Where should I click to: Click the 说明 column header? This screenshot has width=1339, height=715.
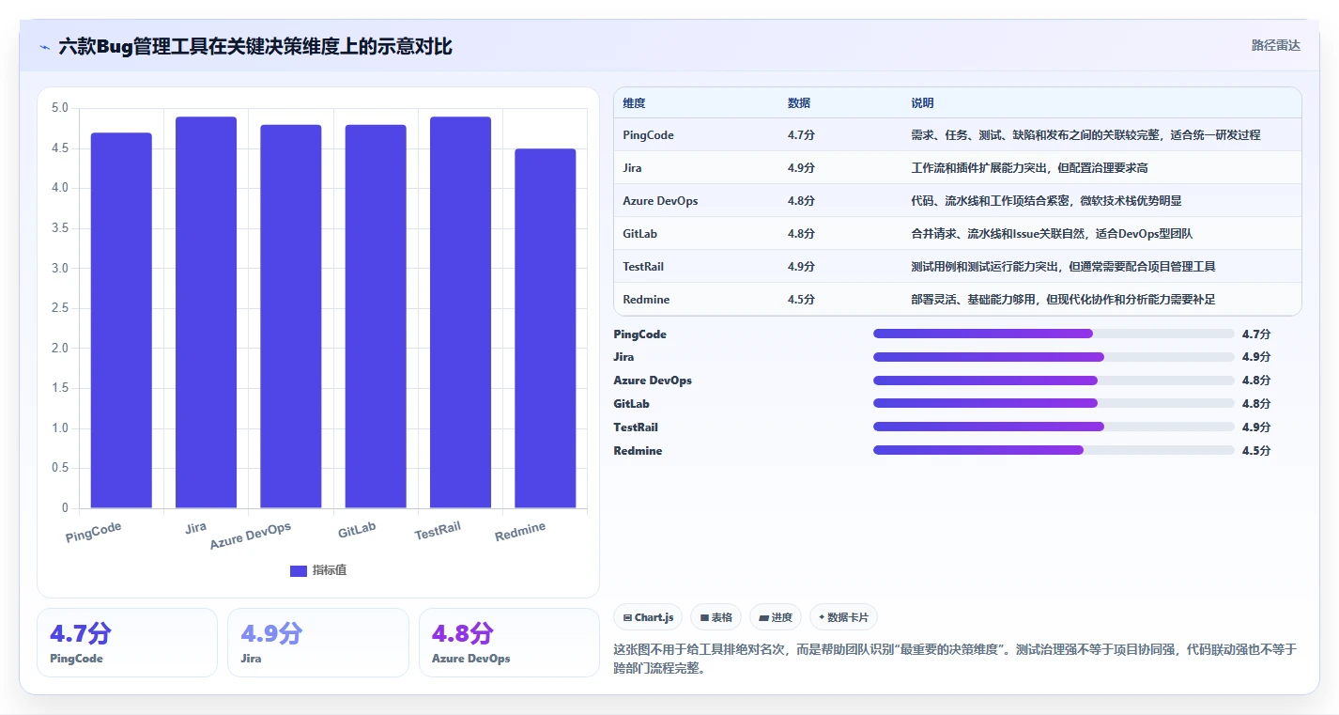pos(922,103)
